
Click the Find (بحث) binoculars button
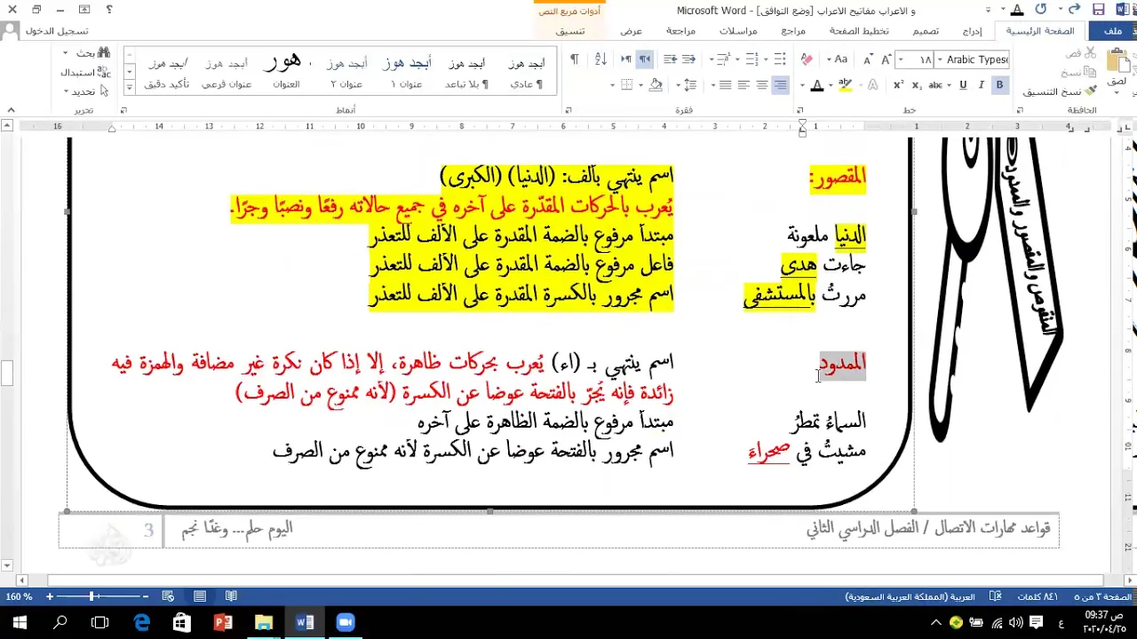pyautogui.click(x=92, y=53)
